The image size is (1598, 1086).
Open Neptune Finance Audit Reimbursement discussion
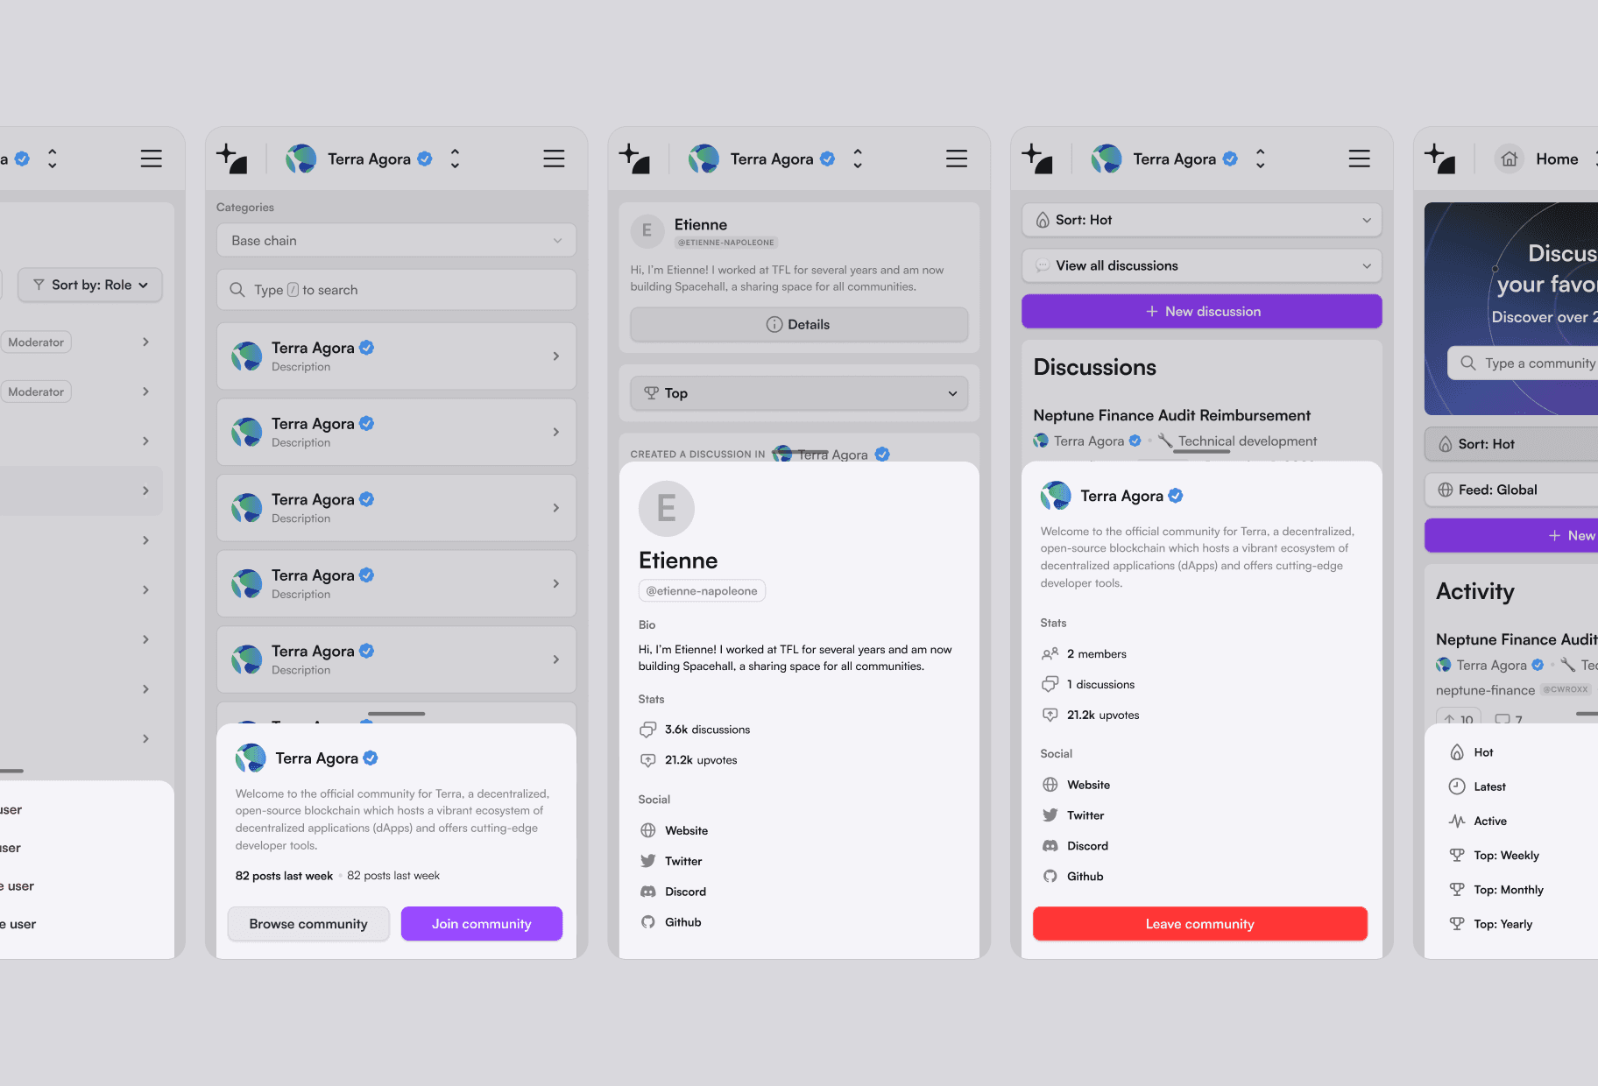tap(1172, 415)
